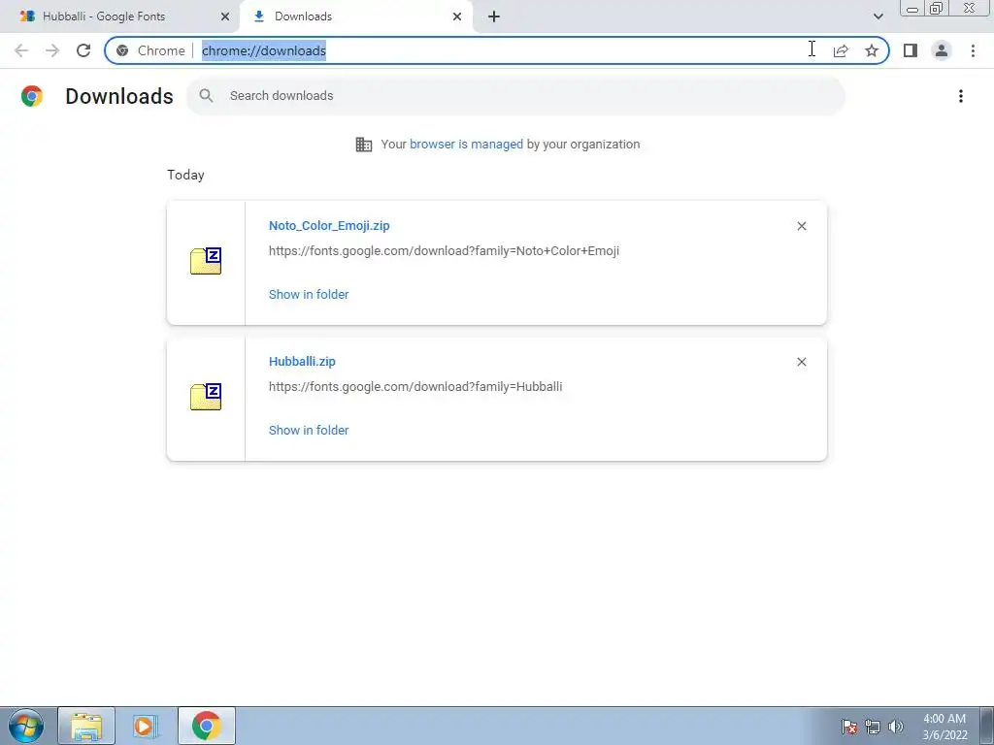Show Noto_Color_Emoji.zip in folder
994x745 pixels.
309,294
